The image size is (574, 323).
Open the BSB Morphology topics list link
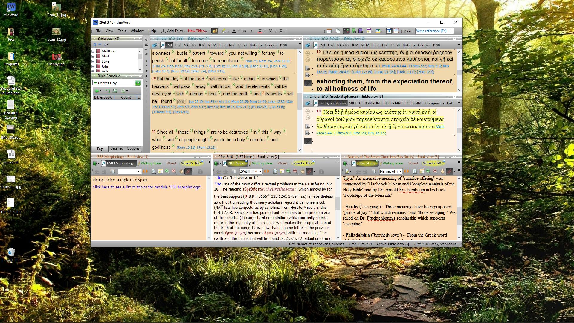coord(147,187)
